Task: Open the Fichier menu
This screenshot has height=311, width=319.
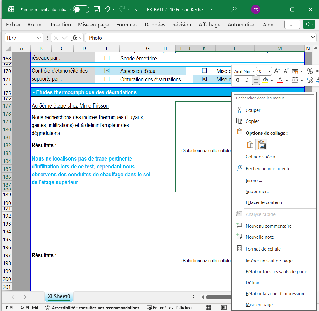Action: tap(13, 25)
